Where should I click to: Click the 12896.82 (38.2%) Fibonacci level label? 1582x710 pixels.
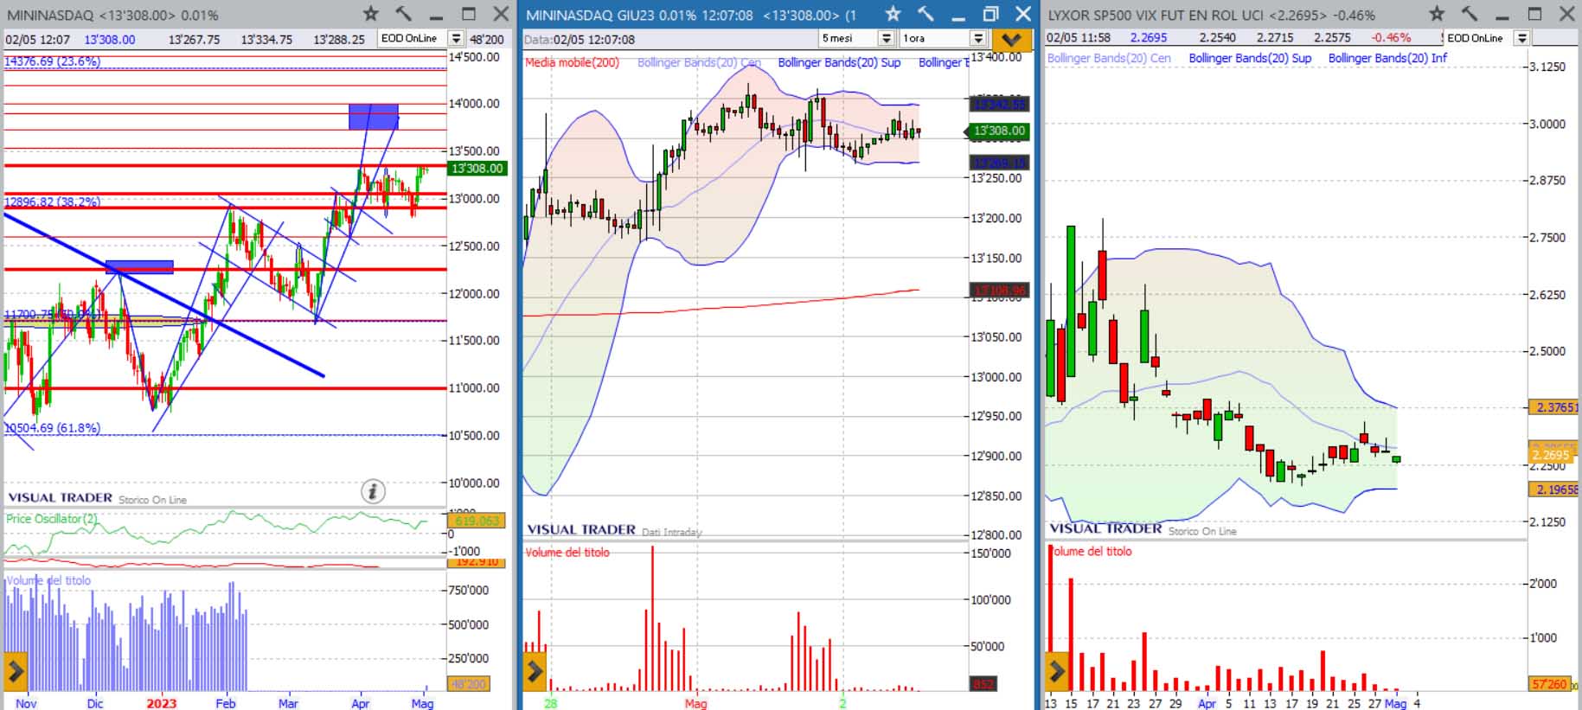52,201
